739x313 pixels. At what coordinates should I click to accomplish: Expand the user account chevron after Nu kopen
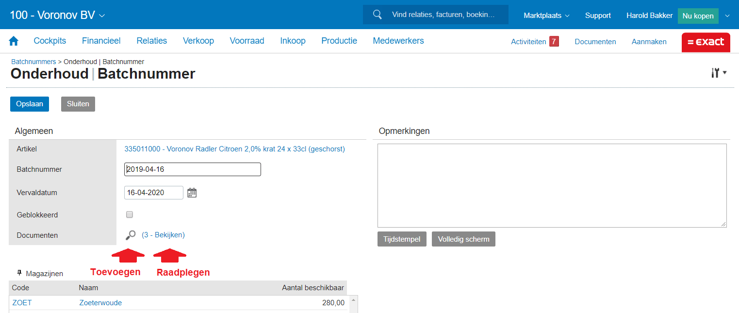(727, 16)
